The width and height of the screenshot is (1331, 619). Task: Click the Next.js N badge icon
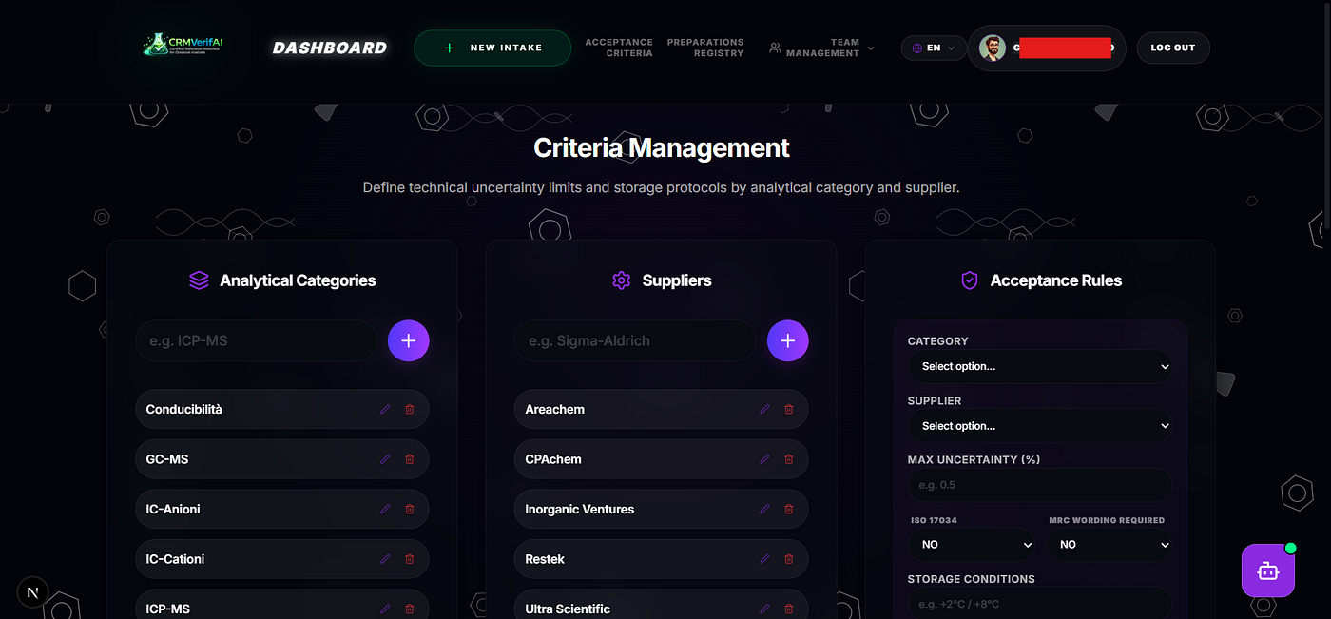point(33,591)
